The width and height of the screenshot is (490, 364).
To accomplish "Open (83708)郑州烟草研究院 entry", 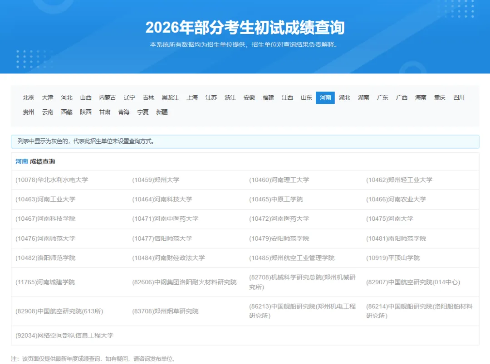I will tap(165, 311).
